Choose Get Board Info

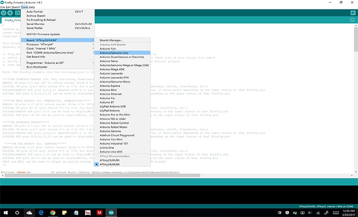pyautogui.click(x=58, y=56)
